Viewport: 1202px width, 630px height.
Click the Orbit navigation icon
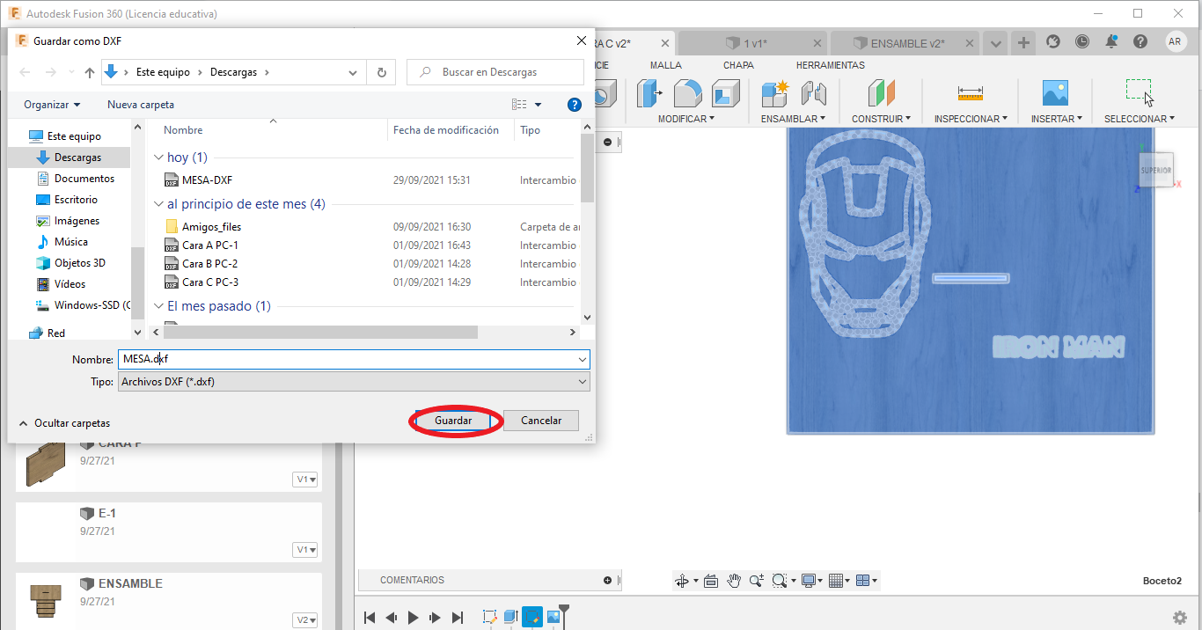[682, 581]
